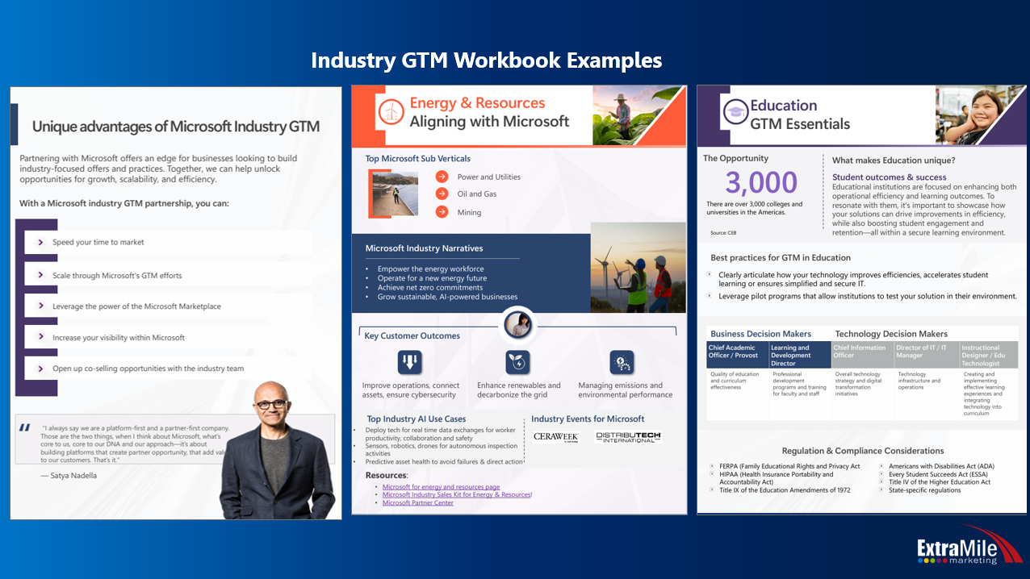Viewport: 1030px width, 579px height.
Task: Click the Title IX of the Education Amendments item
Action: coord(785,490)
